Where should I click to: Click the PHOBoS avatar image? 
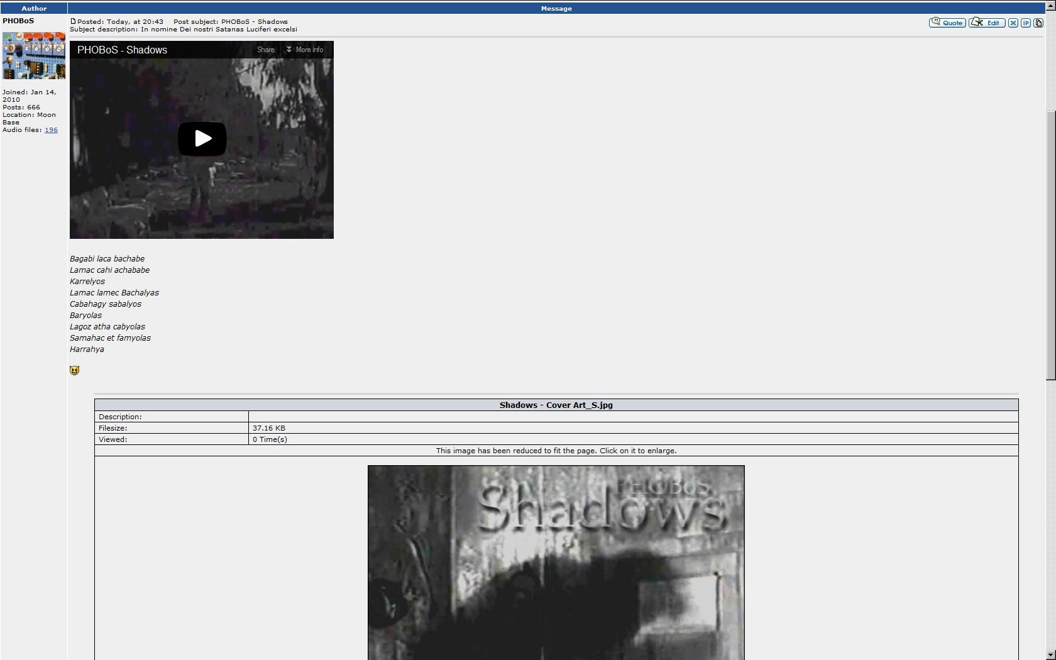(34, 56)
